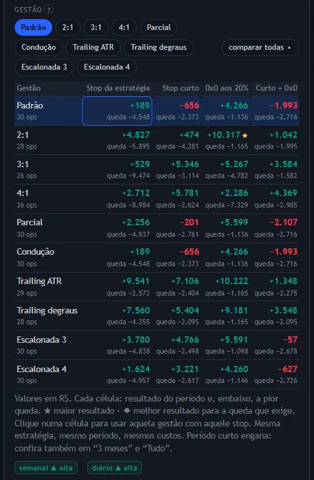Viewport: 314px width, 480px height.
Task: Choose starred 2:1 cell +10.317
Action: pos(226,140)
